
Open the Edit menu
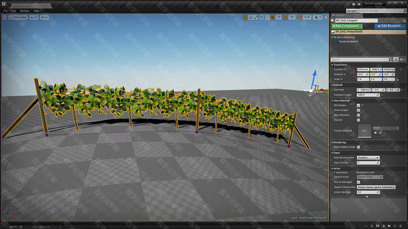point(14,11)
